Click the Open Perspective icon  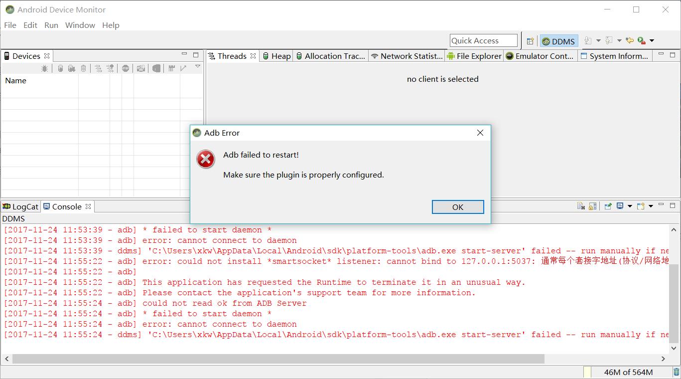pyautogui.click(x=530, y=41)
